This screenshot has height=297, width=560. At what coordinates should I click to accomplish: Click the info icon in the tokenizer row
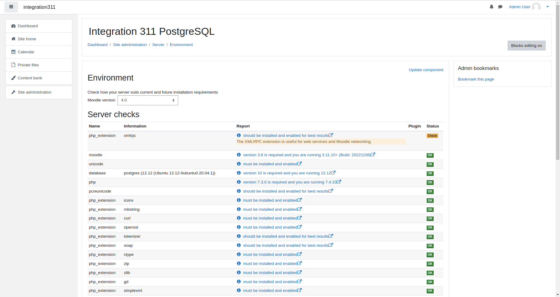(x=239, y=236)
